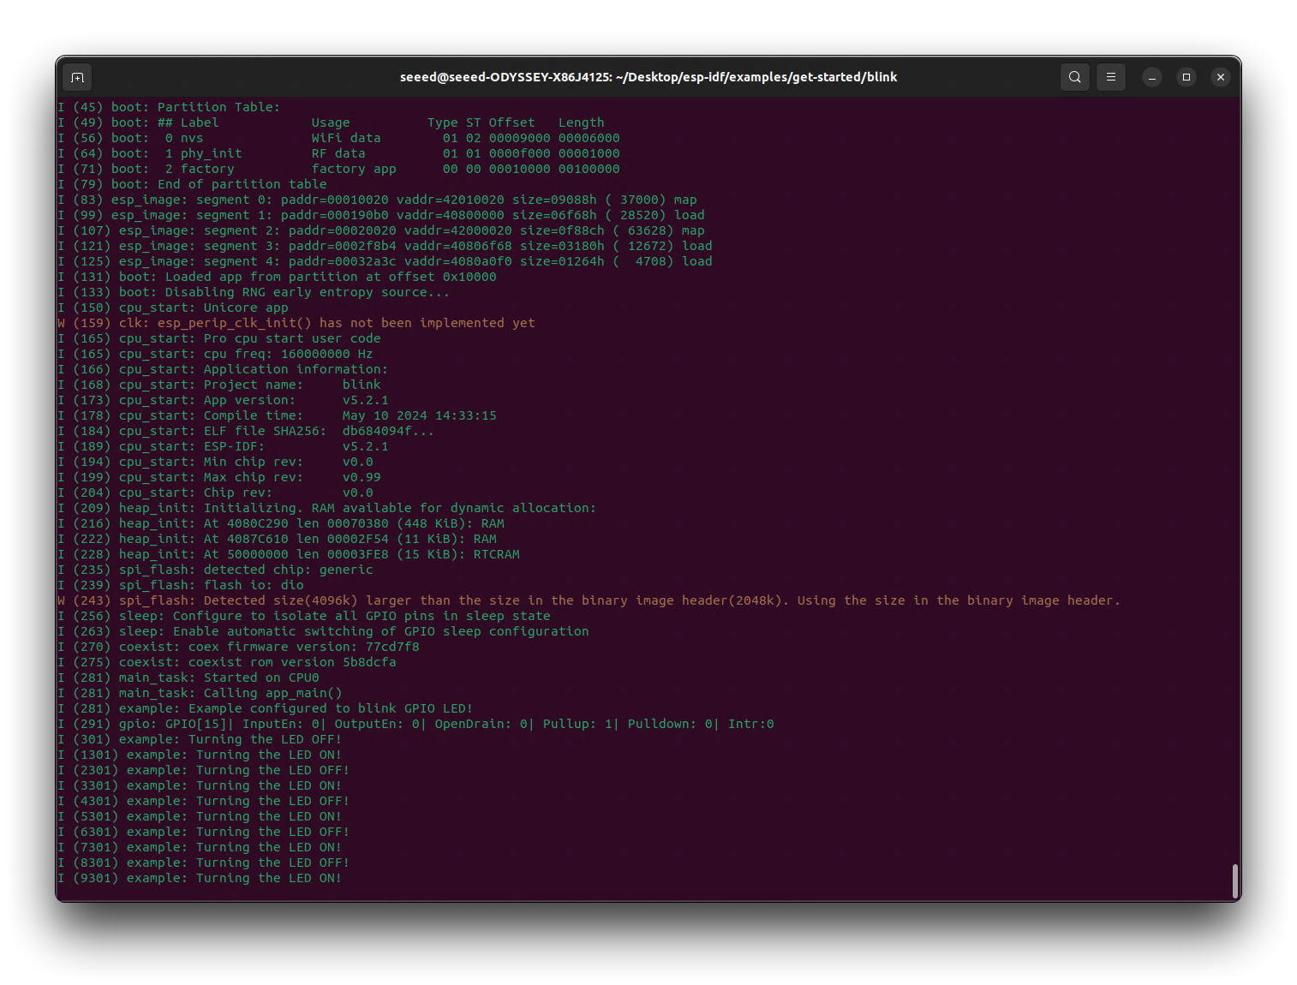Click the (8301) 'LED OFF!' line
The image size is (1297, 985).
pyautogui.click(x=204, y=863)
